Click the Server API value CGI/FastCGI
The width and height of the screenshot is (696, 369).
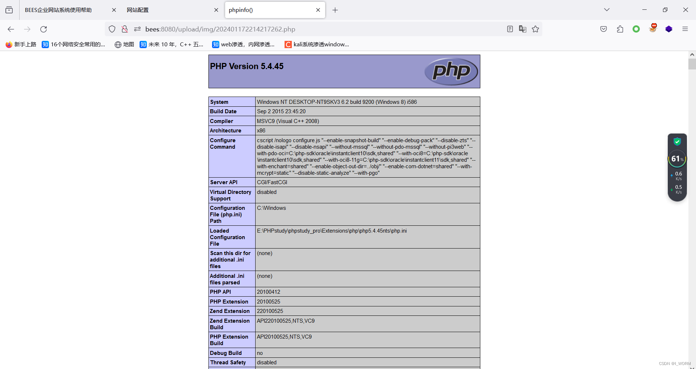(x=272, y=182)
